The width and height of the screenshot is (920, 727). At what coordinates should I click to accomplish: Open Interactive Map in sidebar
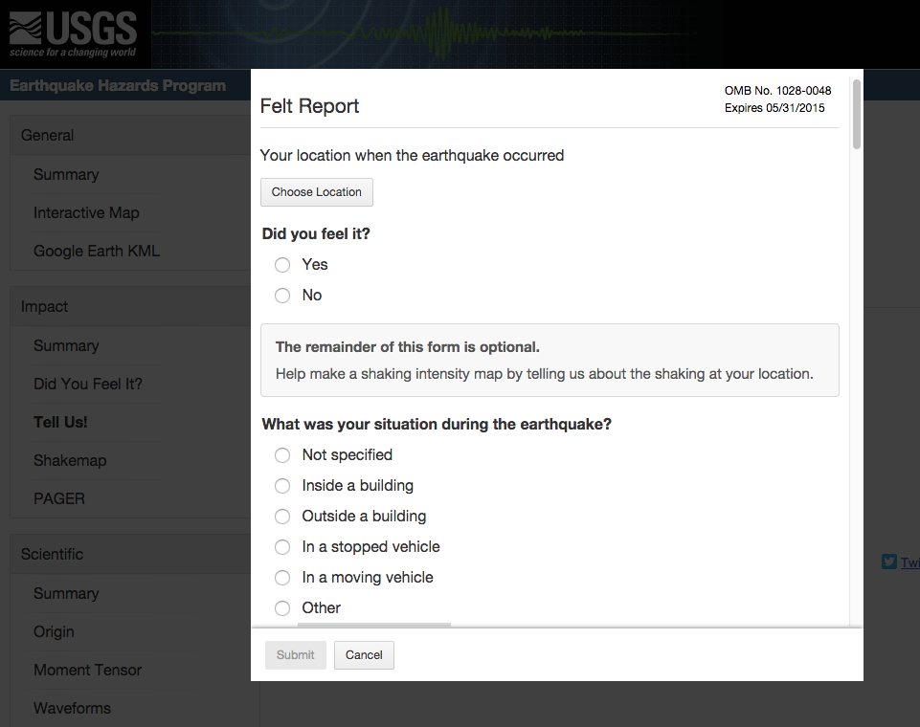pyautogui.click(x=86, y=212)
